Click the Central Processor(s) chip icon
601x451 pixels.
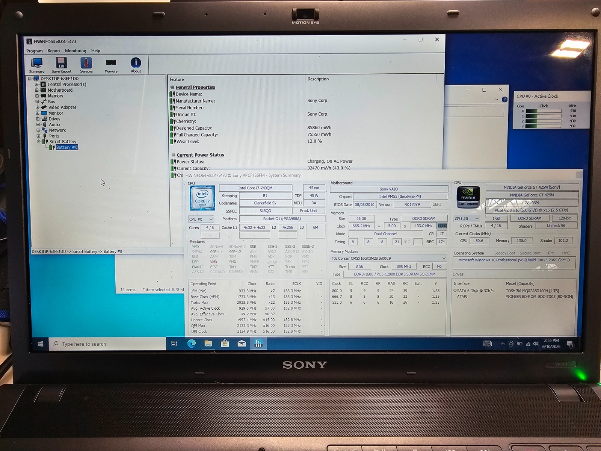(43, 85)
